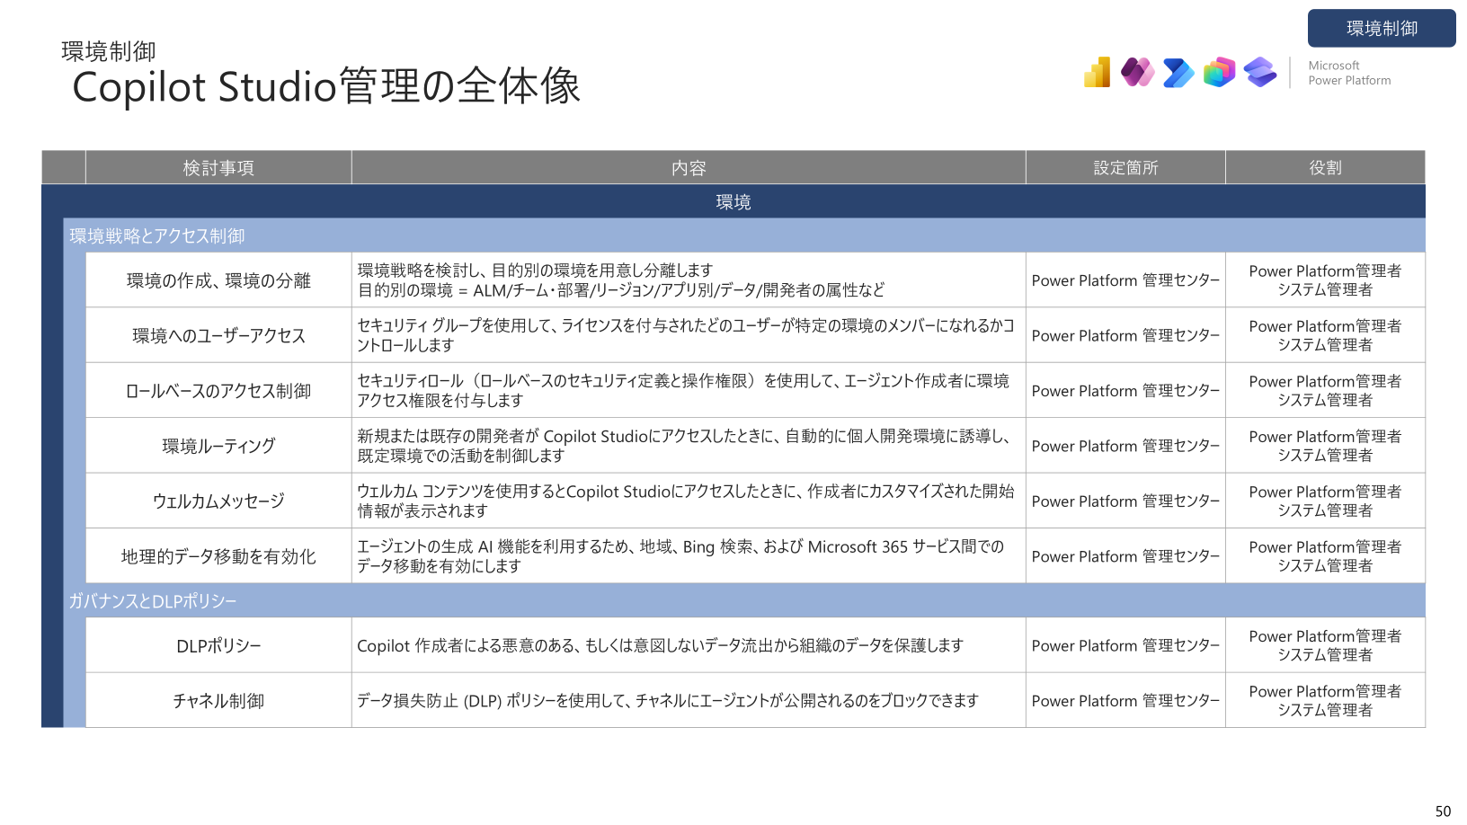Click the 役割 cell in ロールベースのアクセス制御 row

[1325, 390]
